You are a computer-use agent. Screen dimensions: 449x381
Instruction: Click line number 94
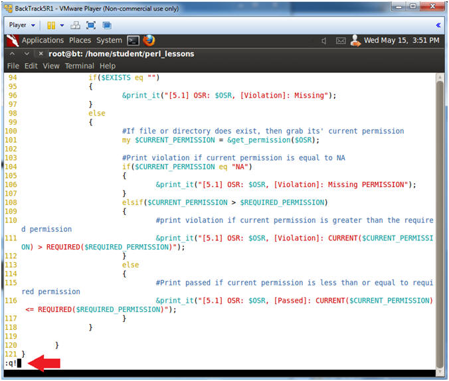[x=13, y=78]
